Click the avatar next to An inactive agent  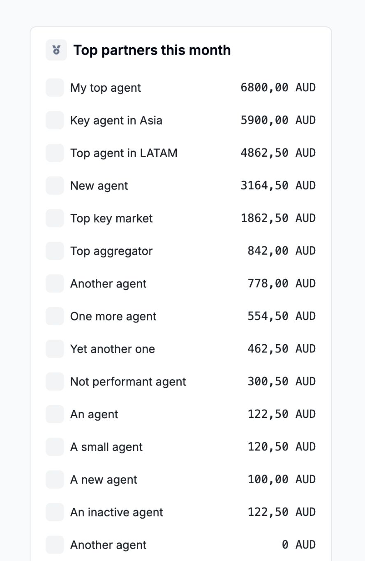[55, 512]
